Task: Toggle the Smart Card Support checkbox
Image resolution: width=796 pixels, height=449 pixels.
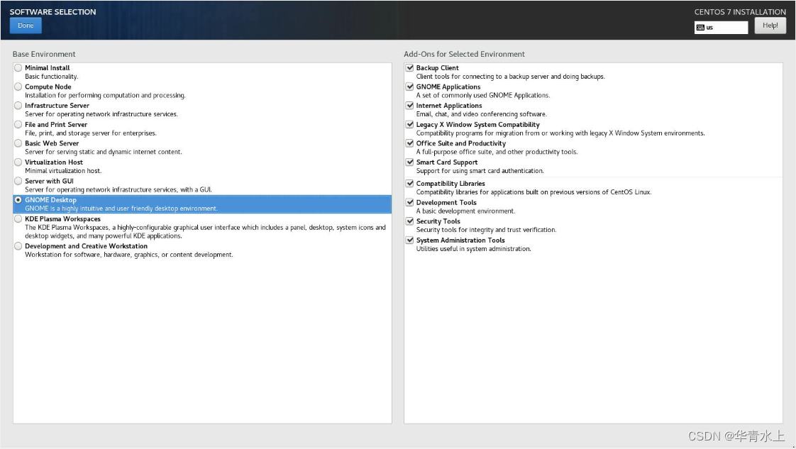Action: [x=409, y=162]
